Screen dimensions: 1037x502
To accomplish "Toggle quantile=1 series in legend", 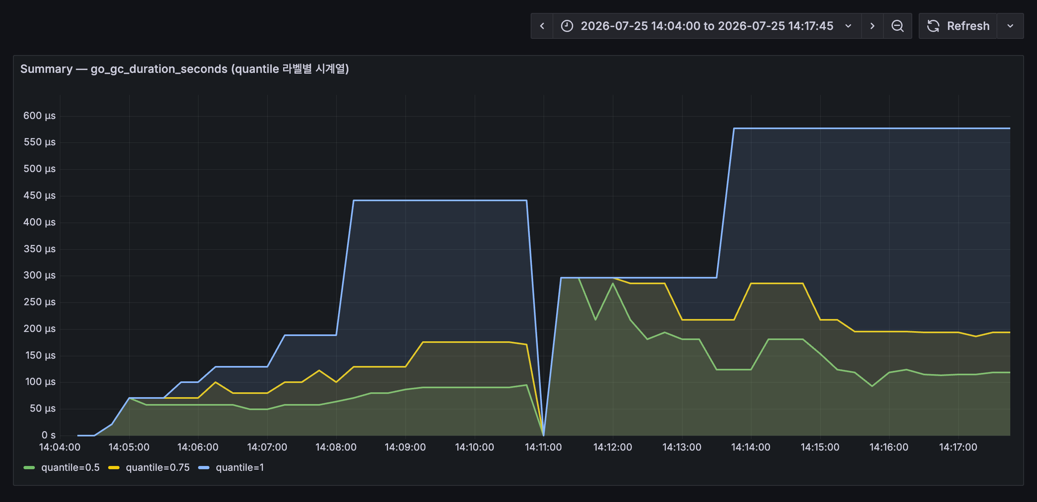I will [240, 468].
